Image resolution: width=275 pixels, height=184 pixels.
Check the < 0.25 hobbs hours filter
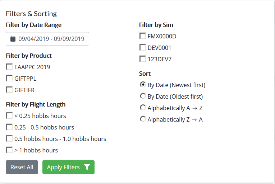pos(9,115)
